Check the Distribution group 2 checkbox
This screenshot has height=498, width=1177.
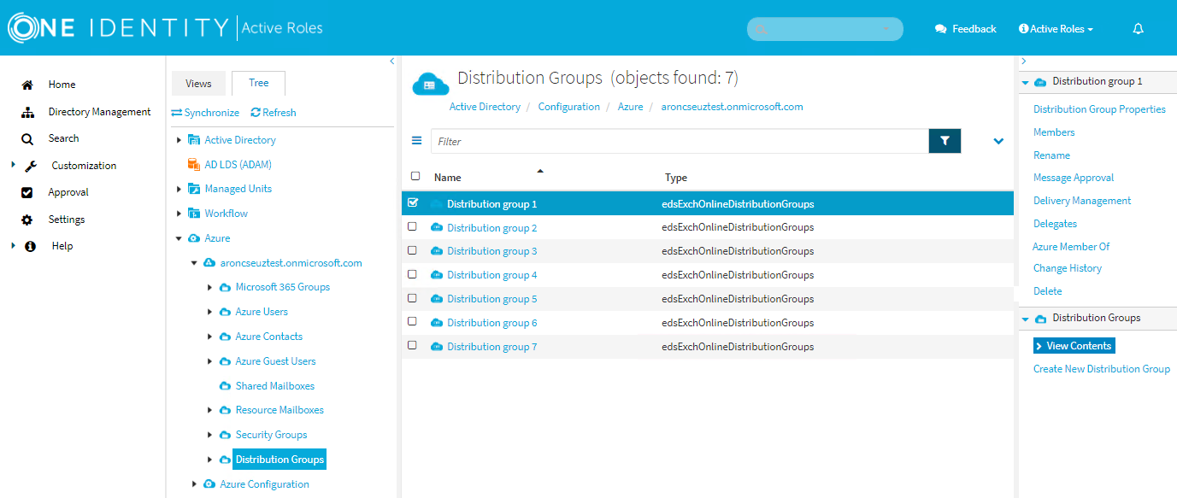click(413, 226)
